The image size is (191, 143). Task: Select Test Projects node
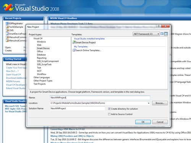coord(39,84)
